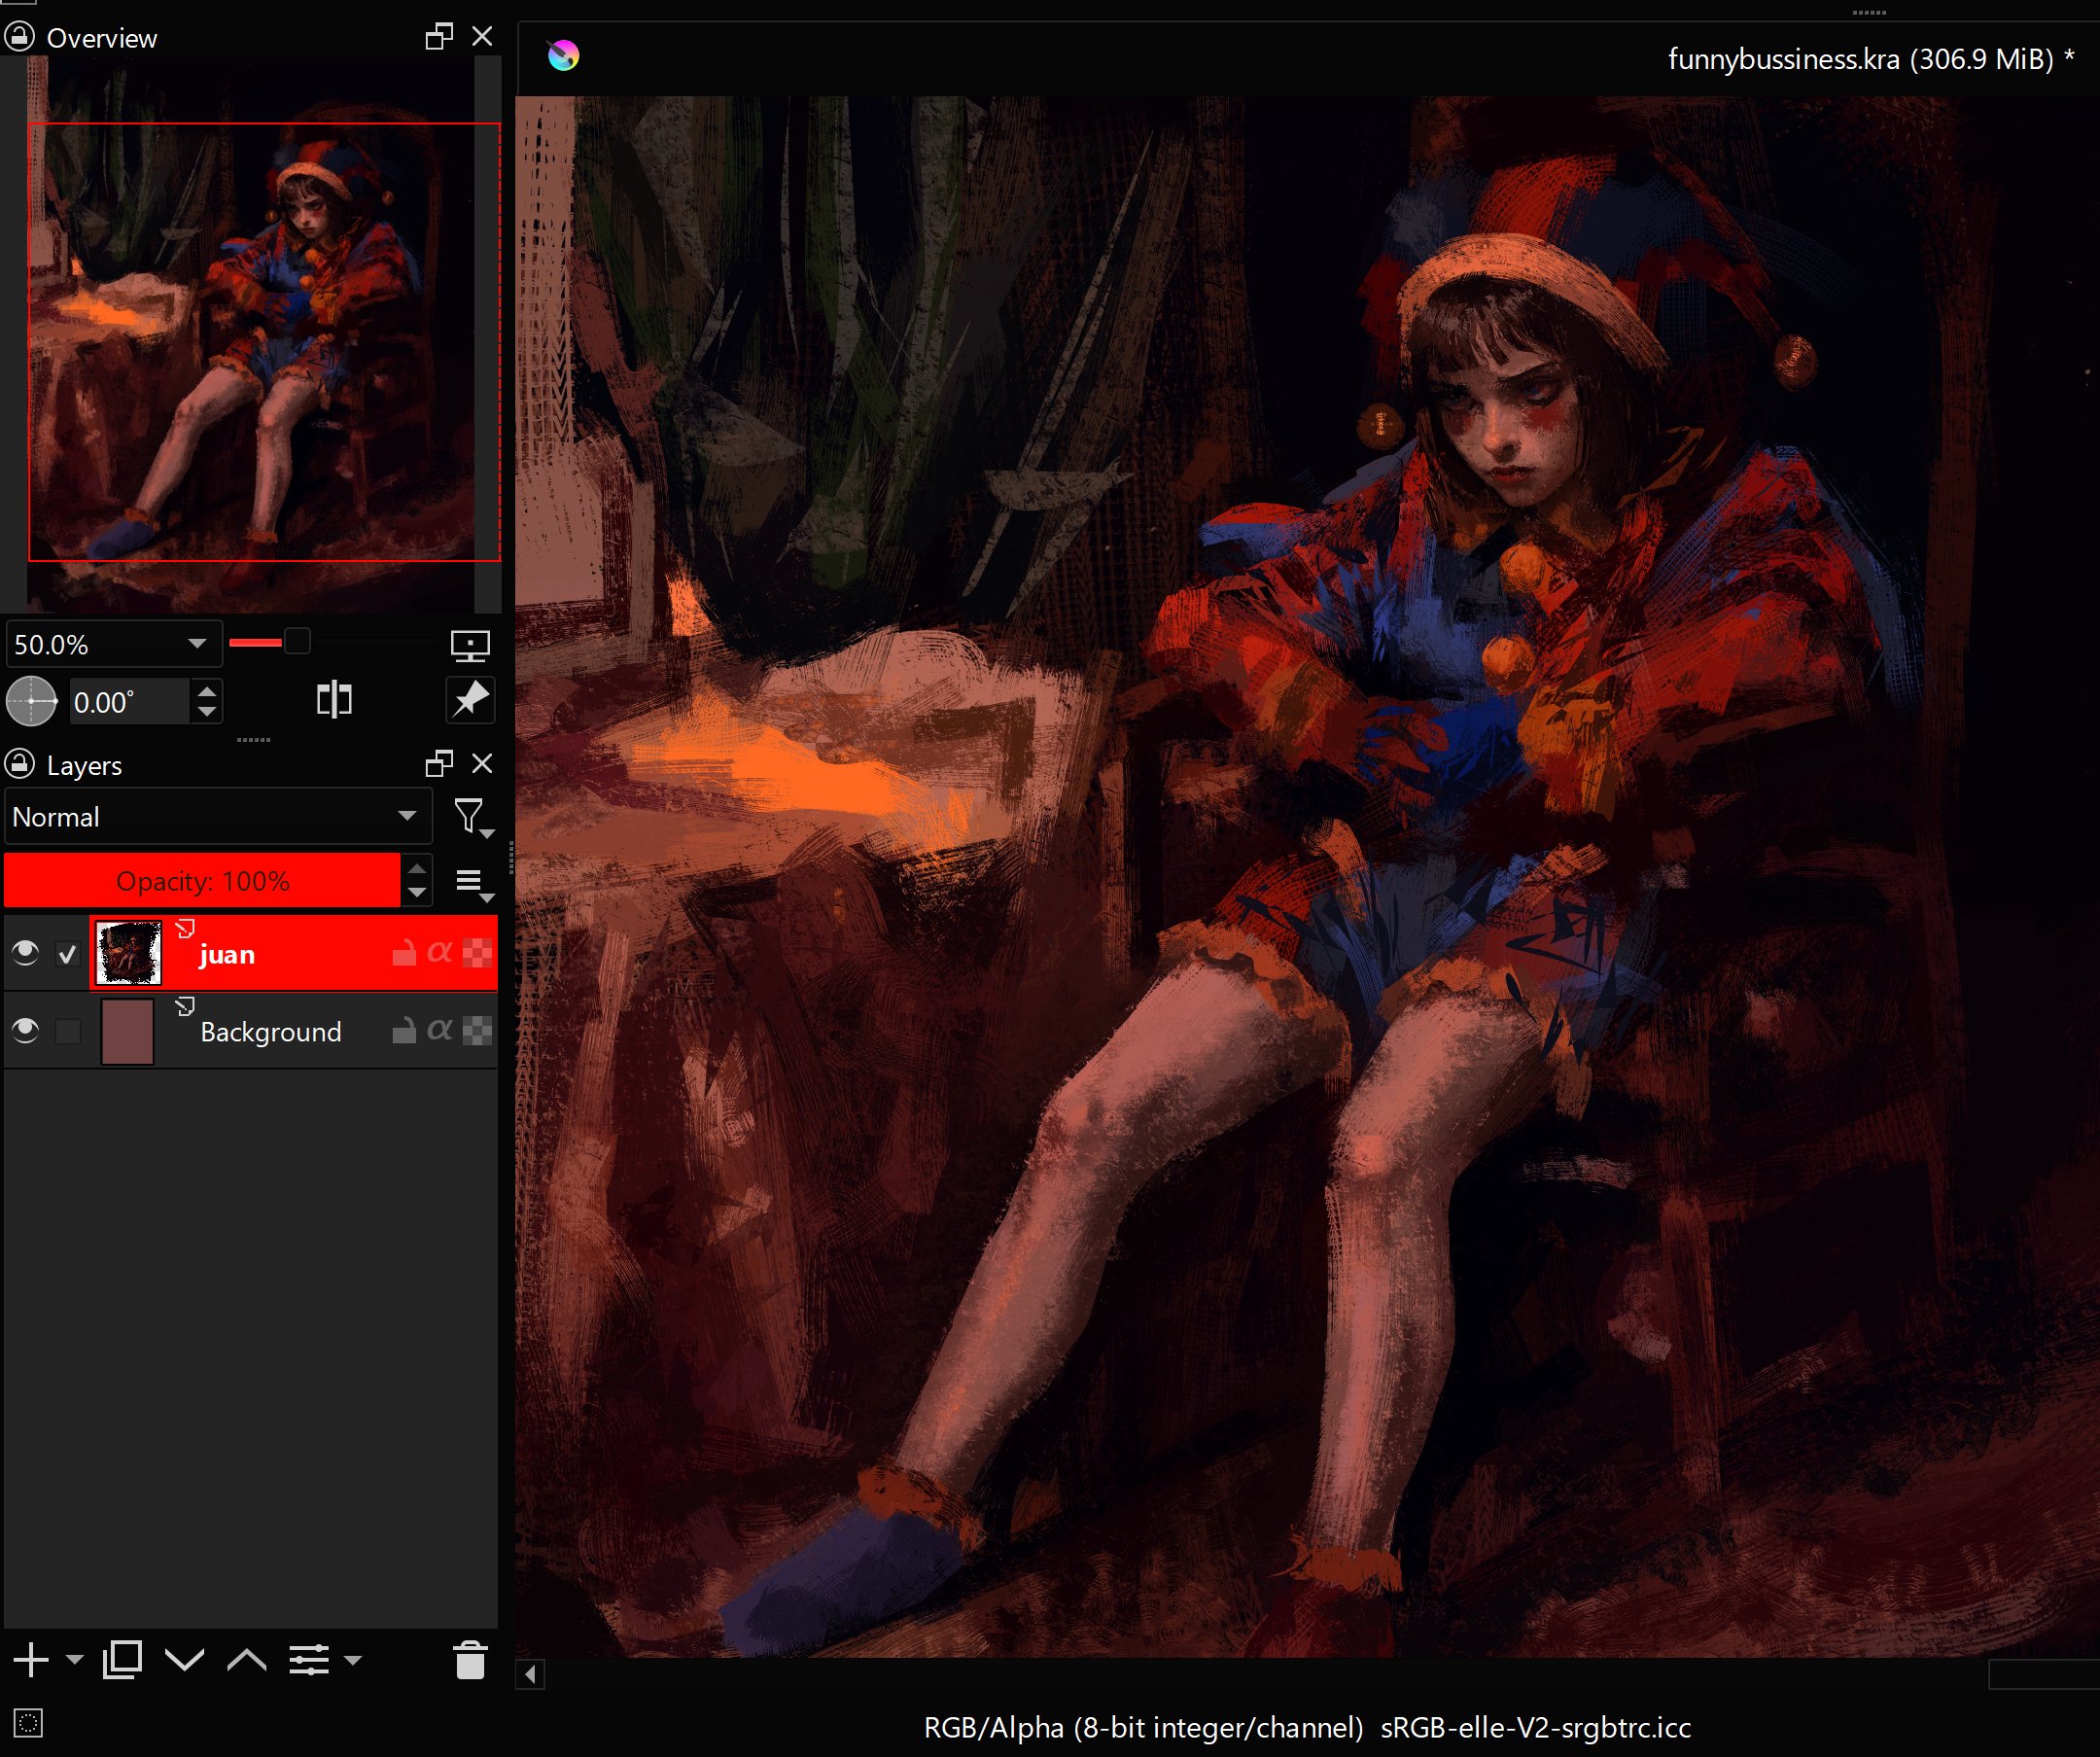Toggle inherit alpha on the Background layer

pos(440,1030)
